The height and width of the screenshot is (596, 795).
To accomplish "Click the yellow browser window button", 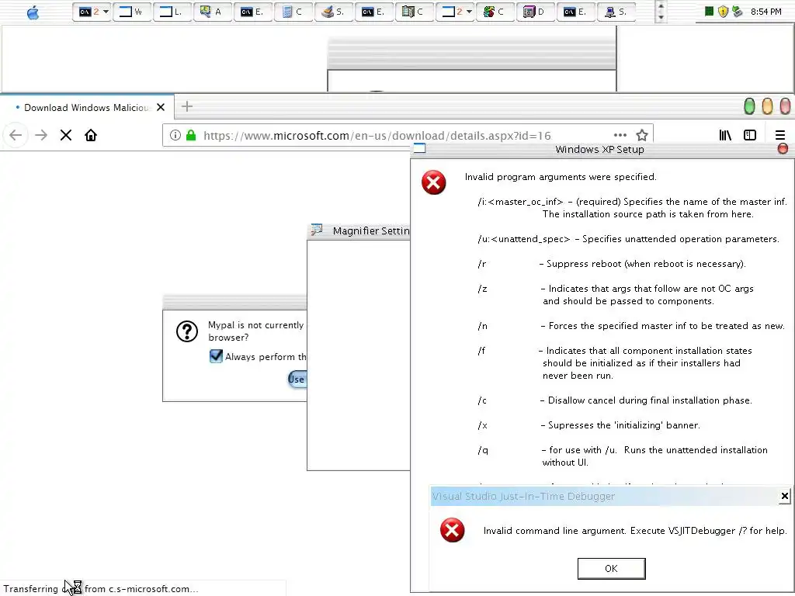I will click(767, 106).
